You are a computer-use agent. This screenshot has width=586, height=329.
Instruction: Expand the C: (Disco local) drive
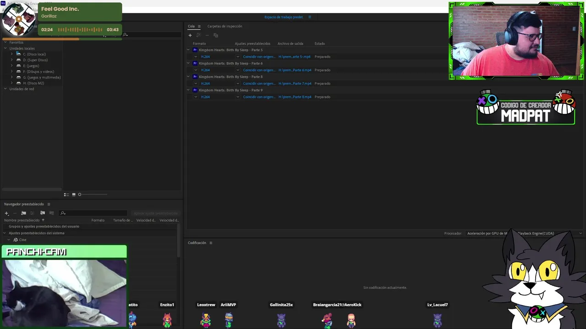click(12, 54)
